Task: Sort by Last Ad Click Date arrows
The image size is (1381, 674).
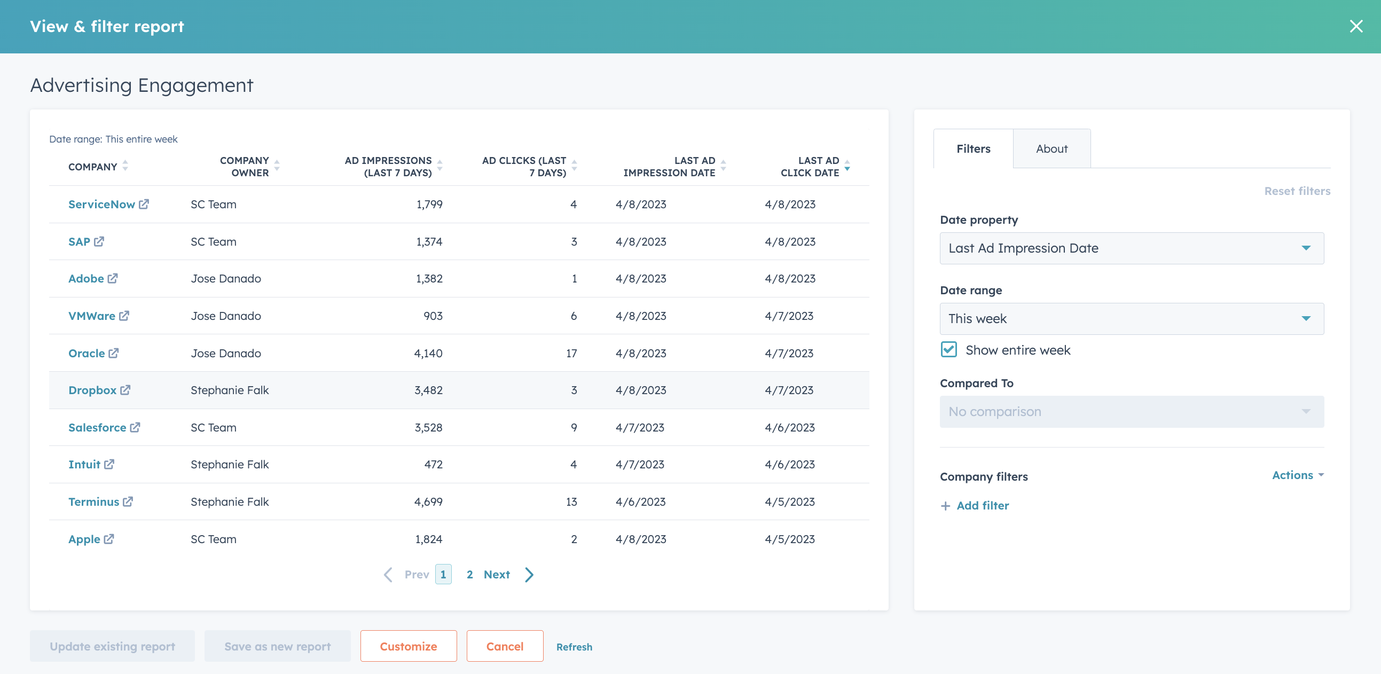Action: (x=847, y=166)
